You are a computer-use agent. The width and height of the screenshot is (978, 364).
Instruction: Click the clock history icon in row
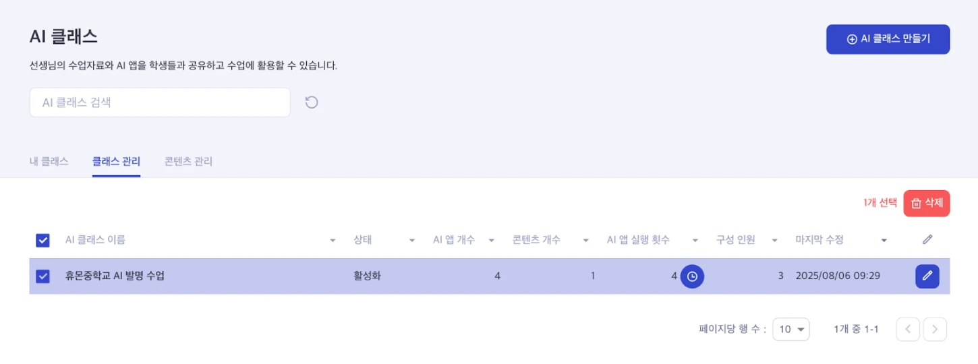coord(692,276)
